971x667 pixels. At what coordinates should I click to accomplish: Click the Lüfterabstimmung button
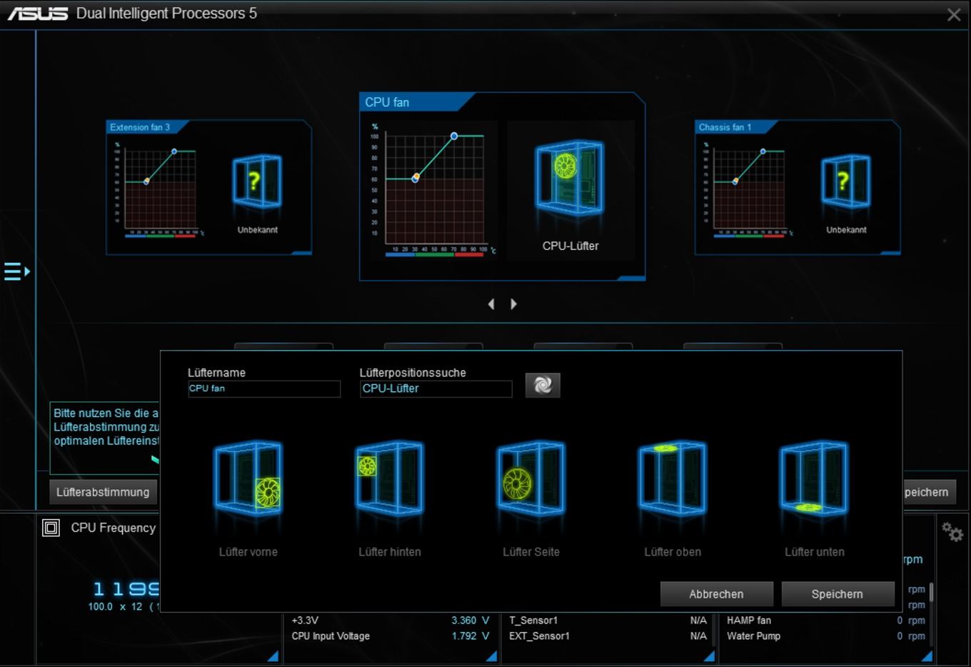103,492
